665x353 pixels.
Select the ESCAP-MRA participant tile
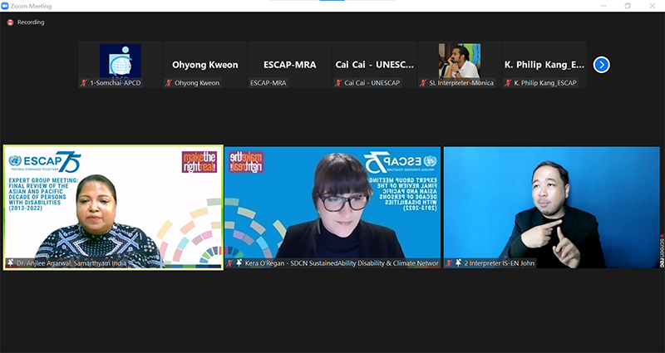click(289, 65)
